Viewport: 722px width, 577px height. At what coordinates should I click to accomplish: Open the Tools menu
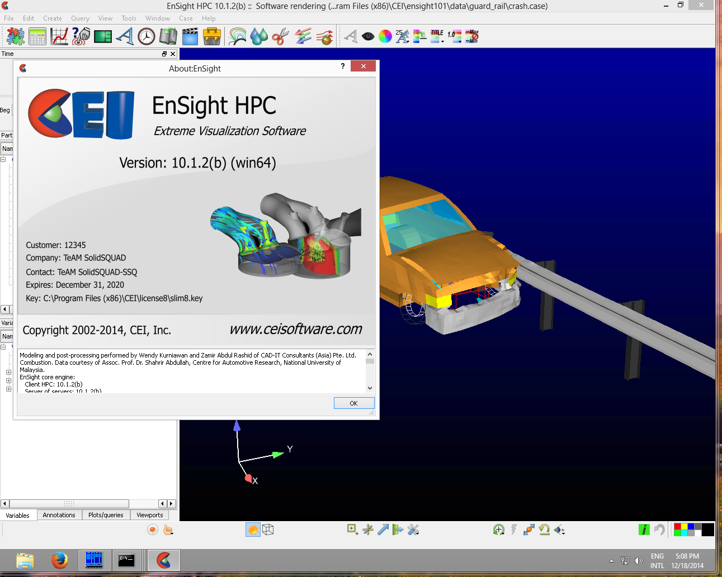[129, 18]
